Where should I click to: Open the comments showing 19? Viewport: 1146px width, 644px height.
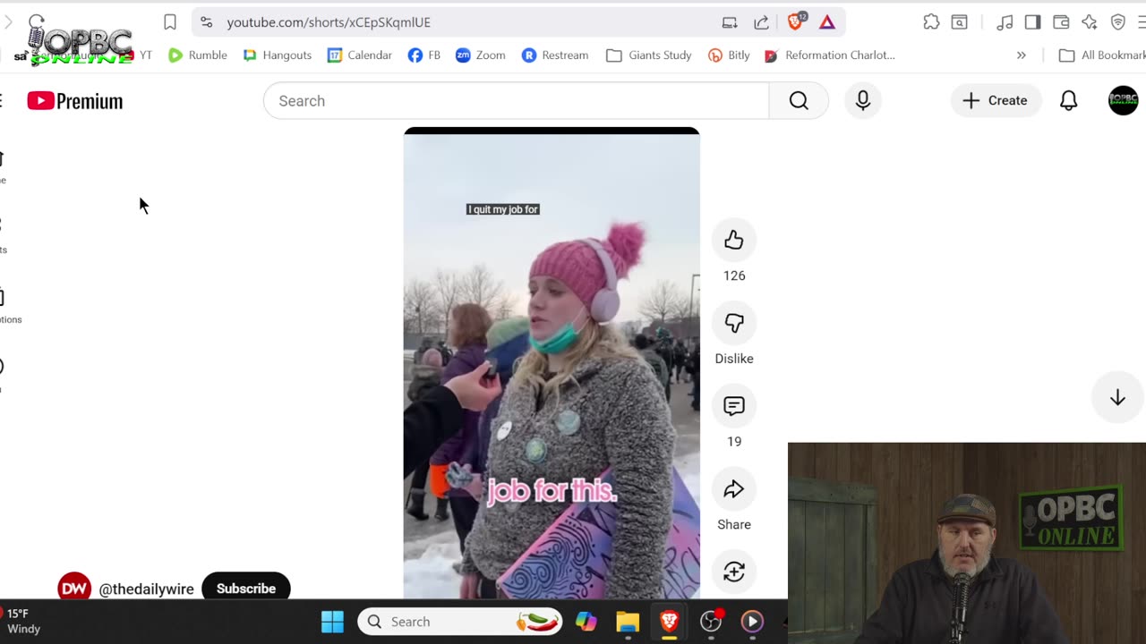pyautogui.click(x=734, y=406)
